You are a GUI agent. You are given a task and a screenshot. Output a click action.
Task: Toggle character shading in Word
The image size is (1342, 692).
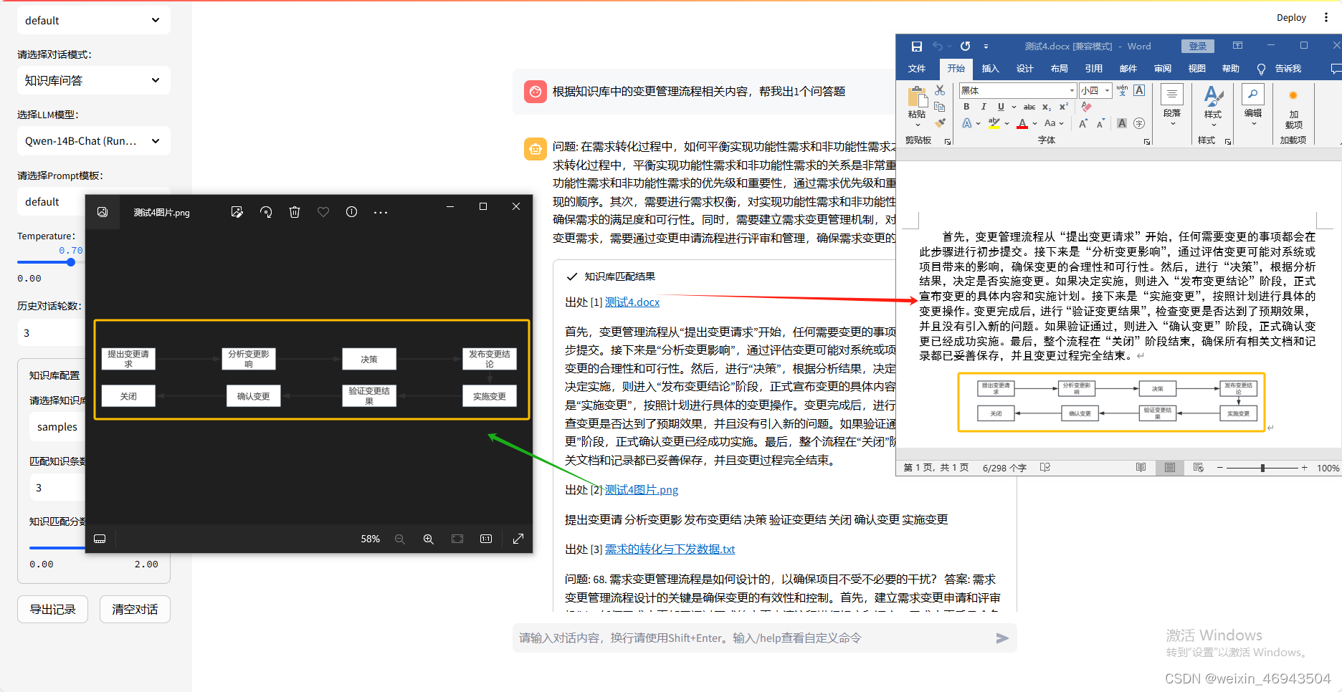pyautogui.click(x=1122, y=123)
